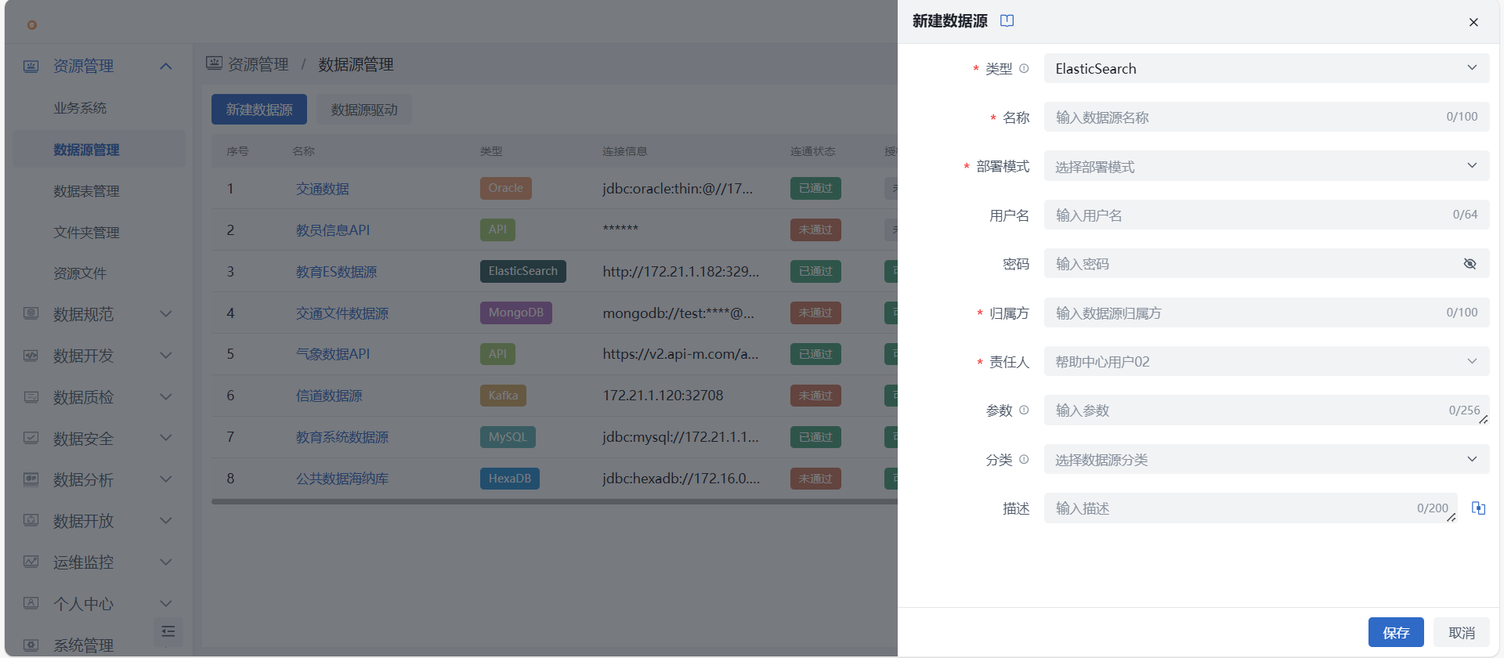Screen dimensions: 1504x658
Task: Focus the 密码 input field
Action: (x=1267, y=264)
